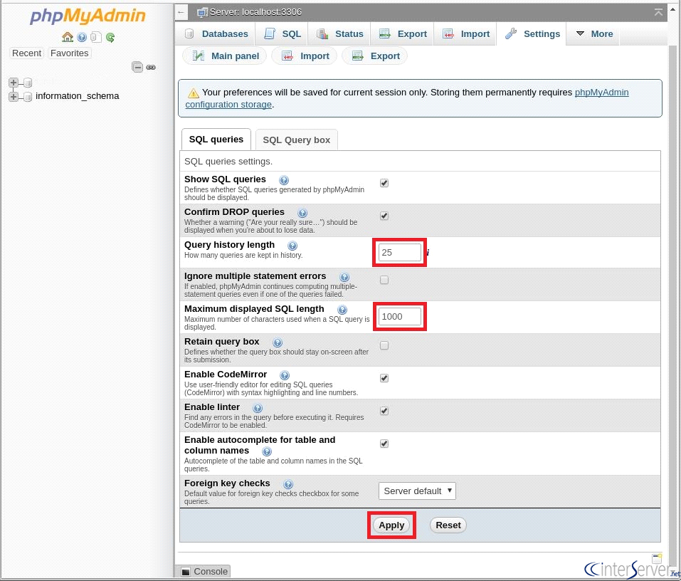Expand the information_schema database tree node
Viewport: 681px width, 581px height.
tap(14, 96)
